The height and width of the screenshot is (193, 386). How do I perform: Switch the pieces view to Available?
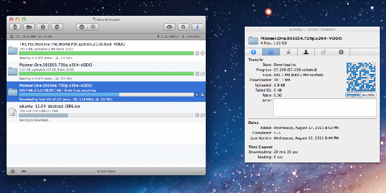(368, 95)
